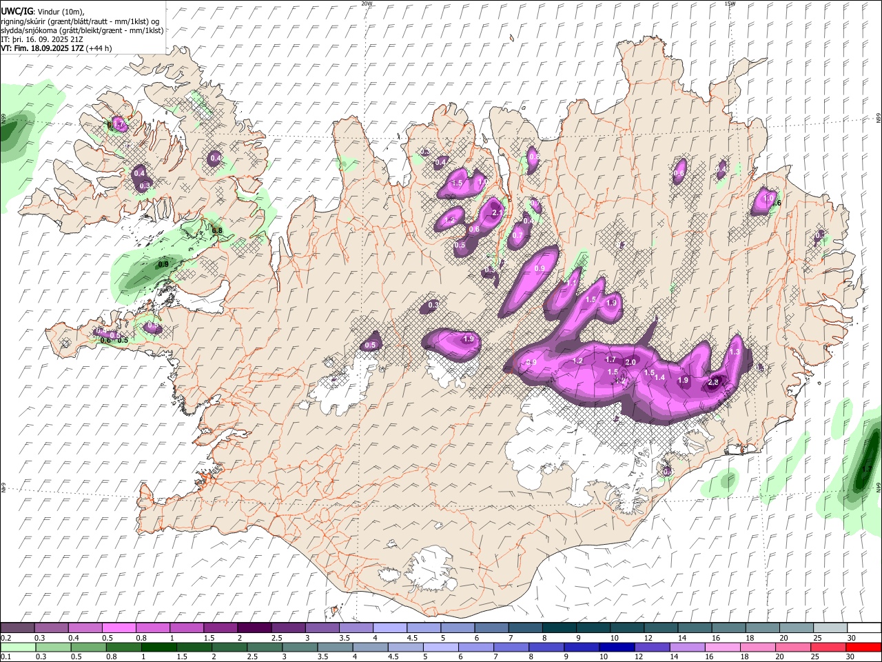Click the '0.2' label starting the snow legend
Viewport: 882px width, 662px height.
coord(6,638)
